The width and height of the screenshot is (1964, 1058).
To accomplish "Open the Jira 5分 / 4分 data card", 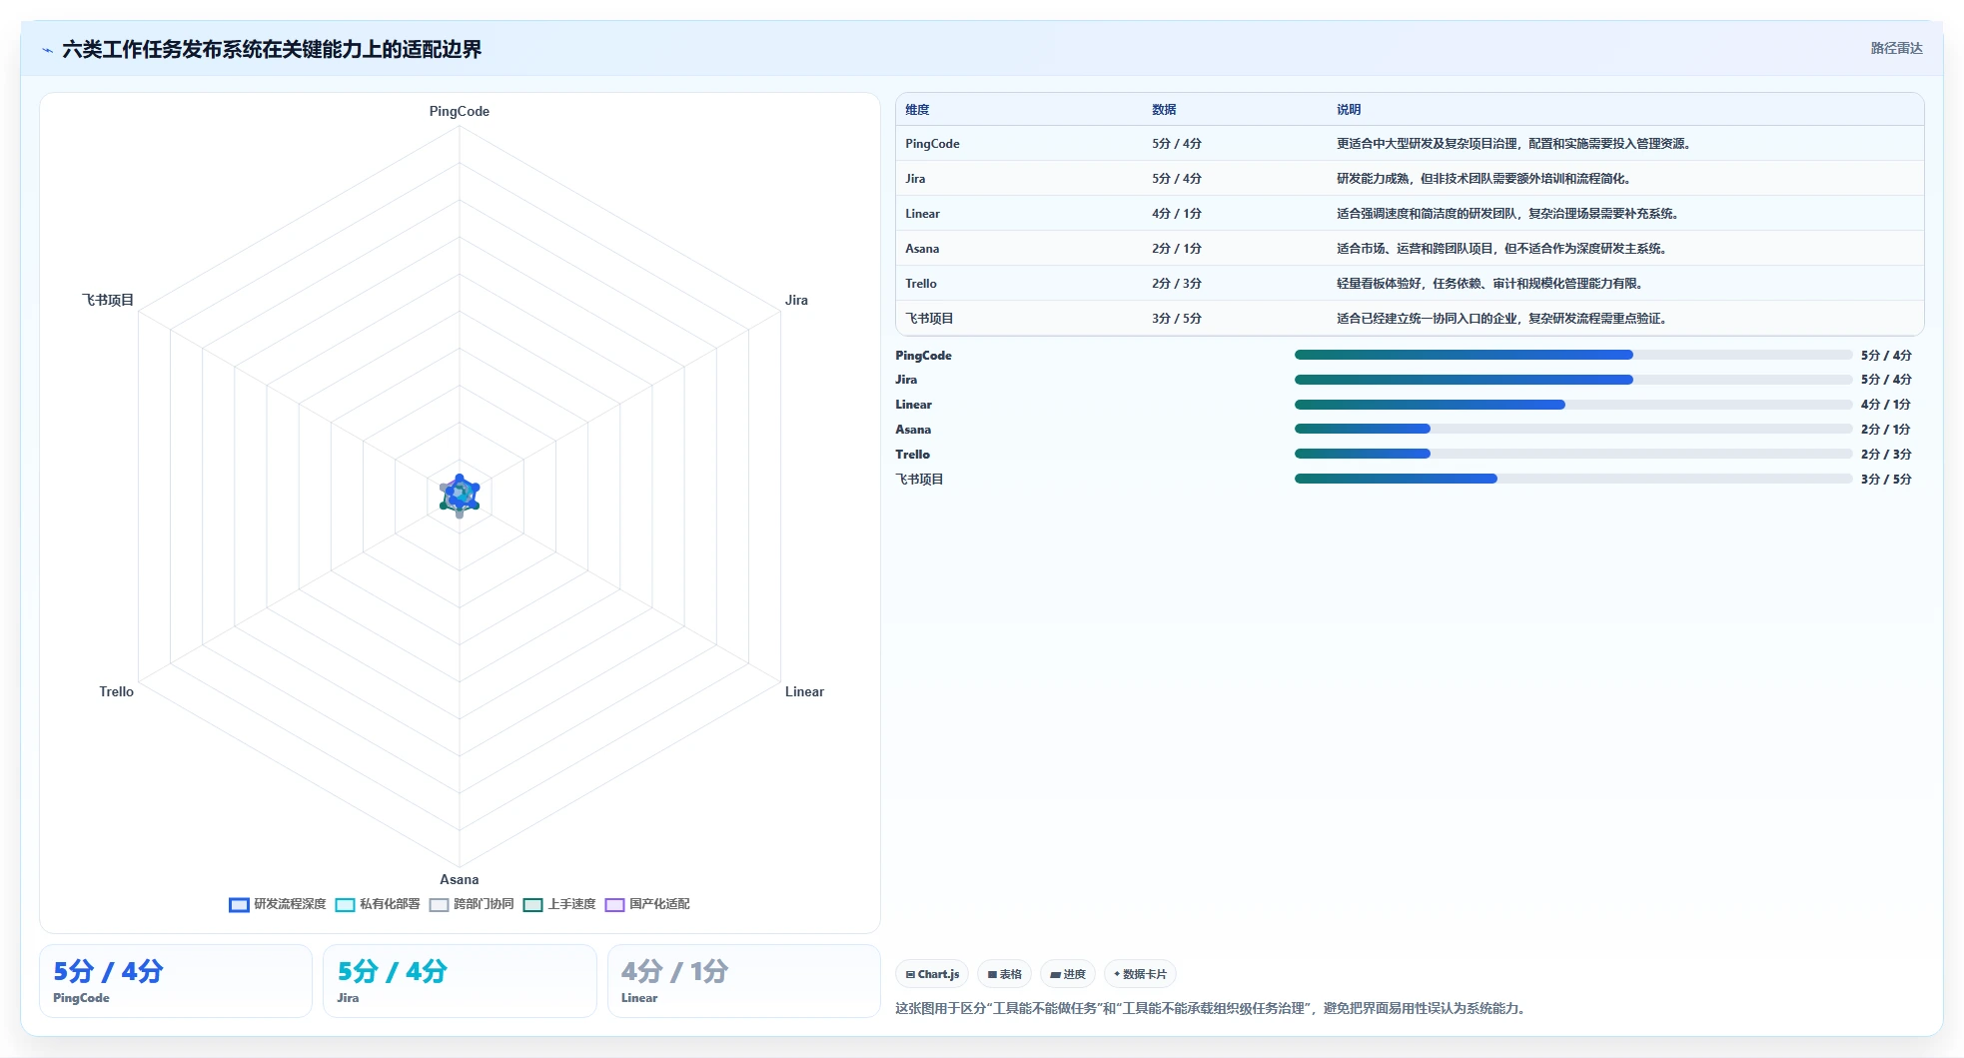I will (460, 981).
